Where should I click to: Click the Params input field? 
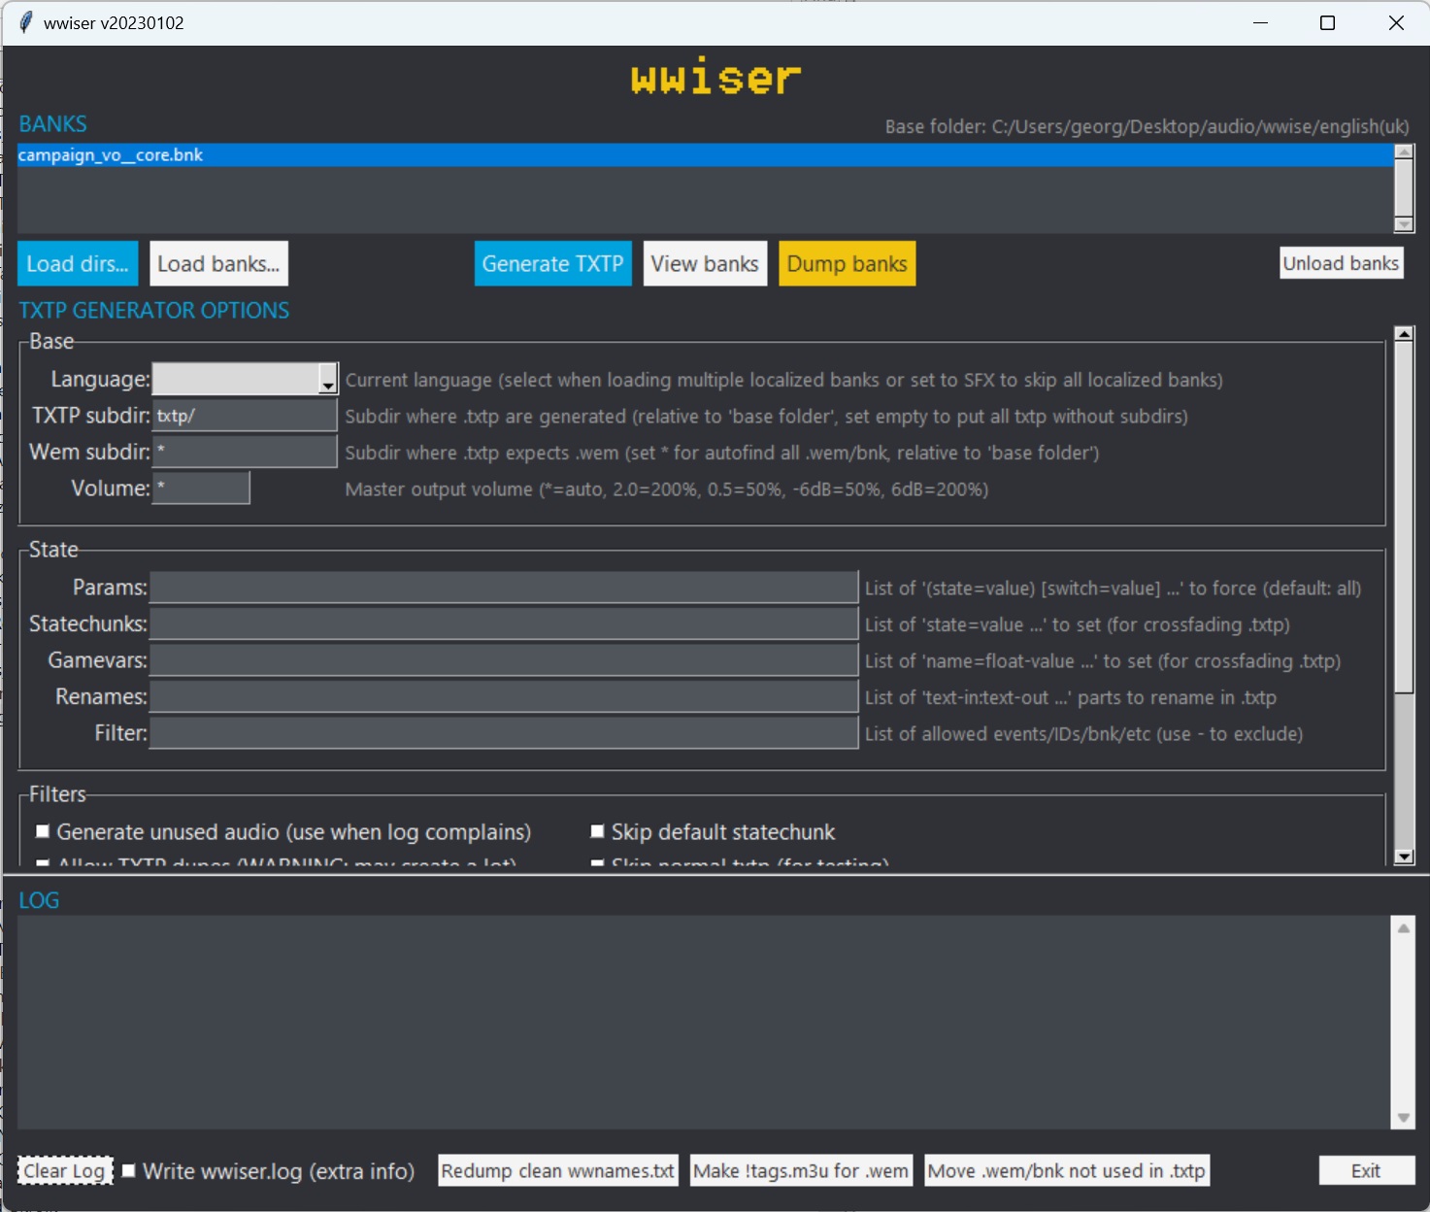pos(504,588)
